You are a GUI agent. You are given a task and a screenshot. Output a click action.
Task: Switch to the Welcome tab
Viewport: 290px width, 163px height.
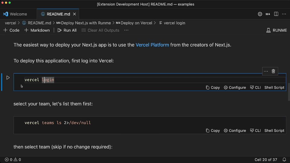click(x=18, y=14)
